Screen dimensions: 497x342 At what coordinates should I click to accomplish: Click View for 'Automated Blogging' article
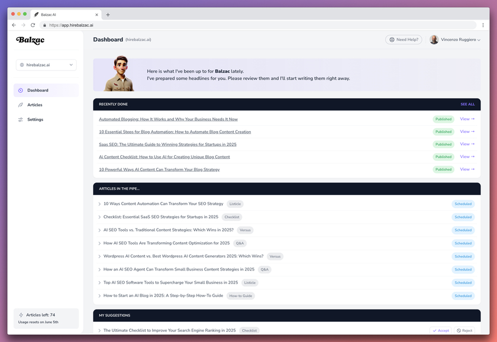click(x=467, y=119)
